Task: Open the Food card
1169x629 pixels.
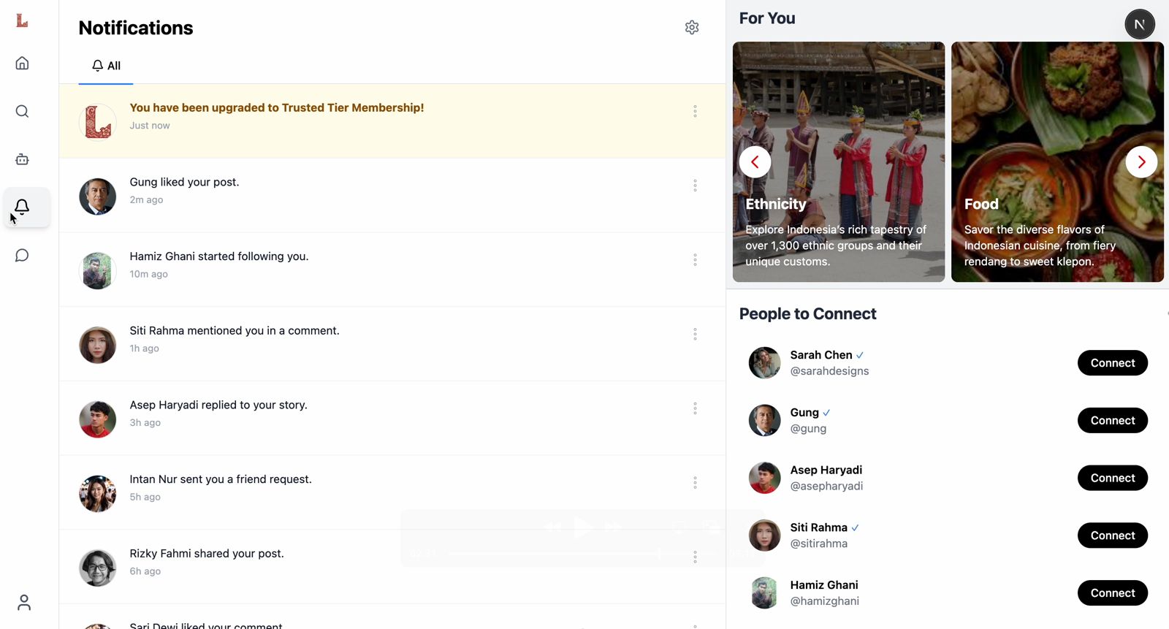Action: tap(1057, 162)
